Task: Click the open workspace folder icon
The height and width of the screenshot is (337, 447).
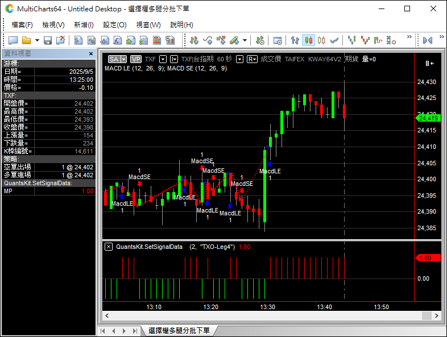Action: click(27, 40)
